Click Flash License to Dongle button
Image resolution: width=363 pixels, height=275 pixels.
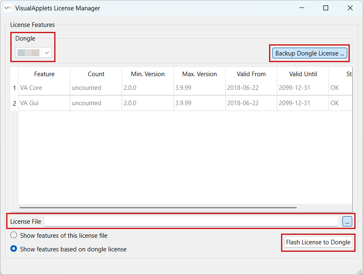pos(318,242)
